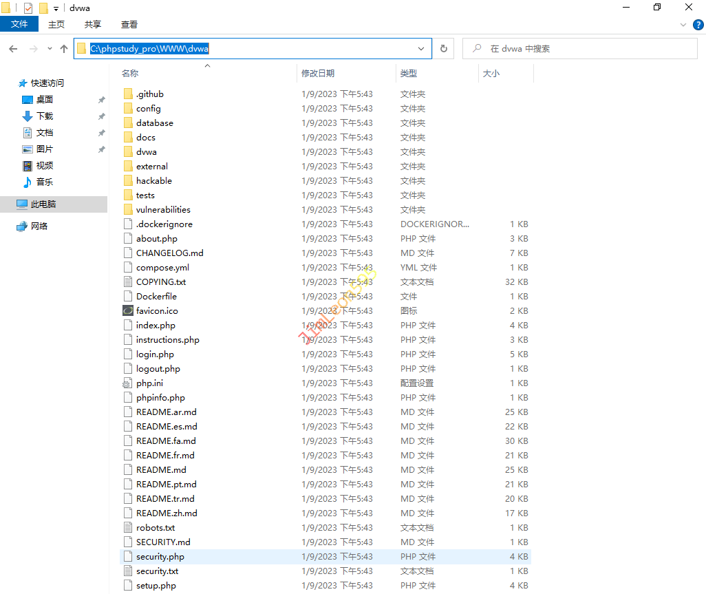Expand the address bar history dropdown
Image resolution: width=706 pixels, height=594 pixels.
421,49
